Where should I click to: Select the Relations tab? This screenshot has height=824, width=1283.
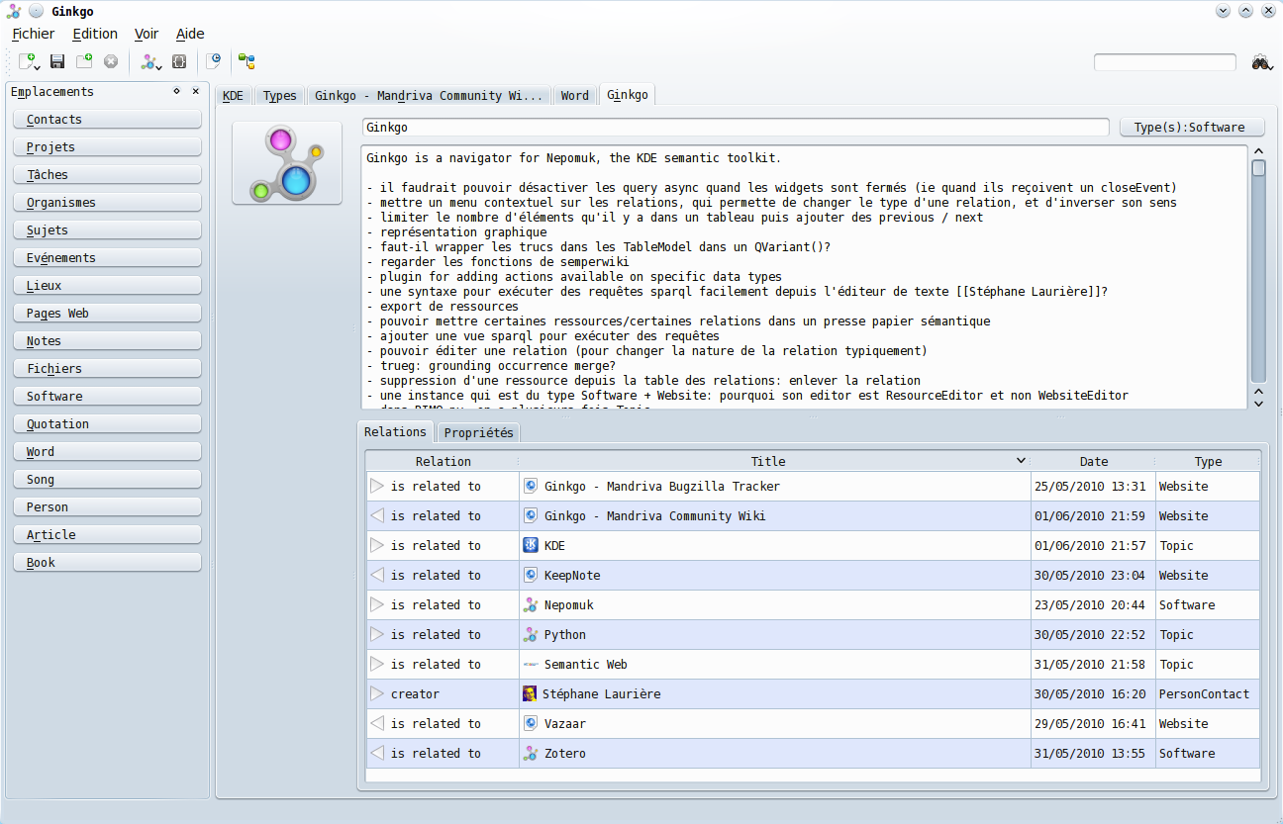coord(395,431)
